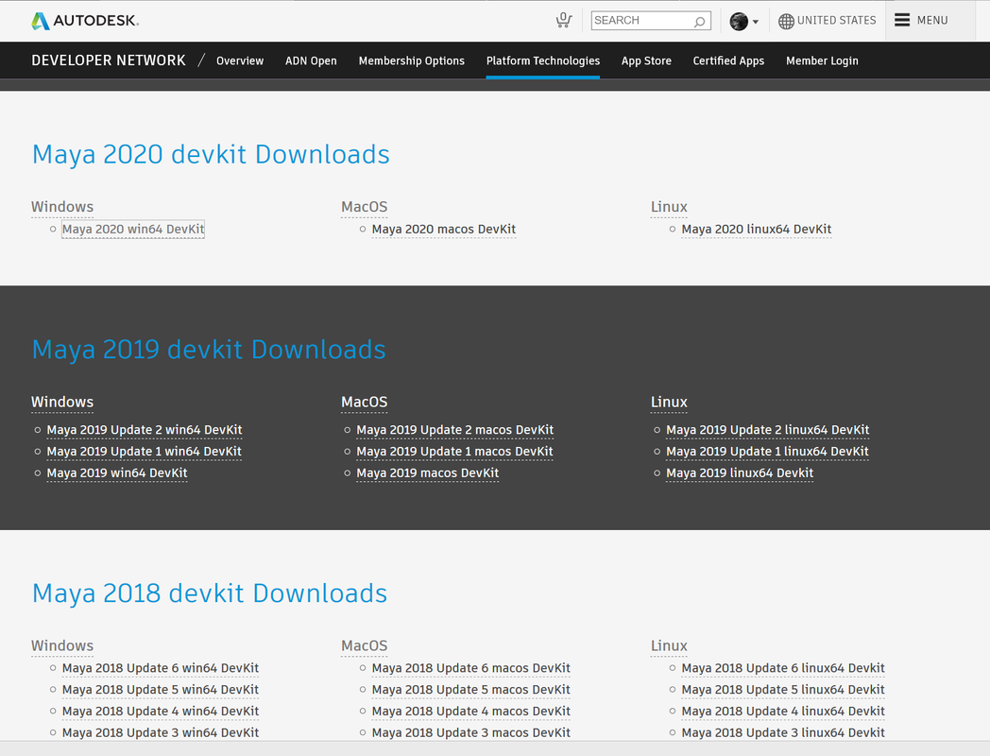This screenshot has width=990, height=756.
Task: Download Maya 2019 macos DevKit
Action: click(427, 473)
